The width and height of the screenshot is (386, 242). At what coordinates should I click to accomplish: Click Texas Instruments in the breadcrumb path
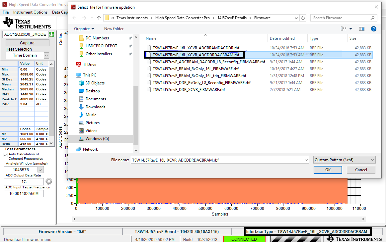tap(132, 18)
